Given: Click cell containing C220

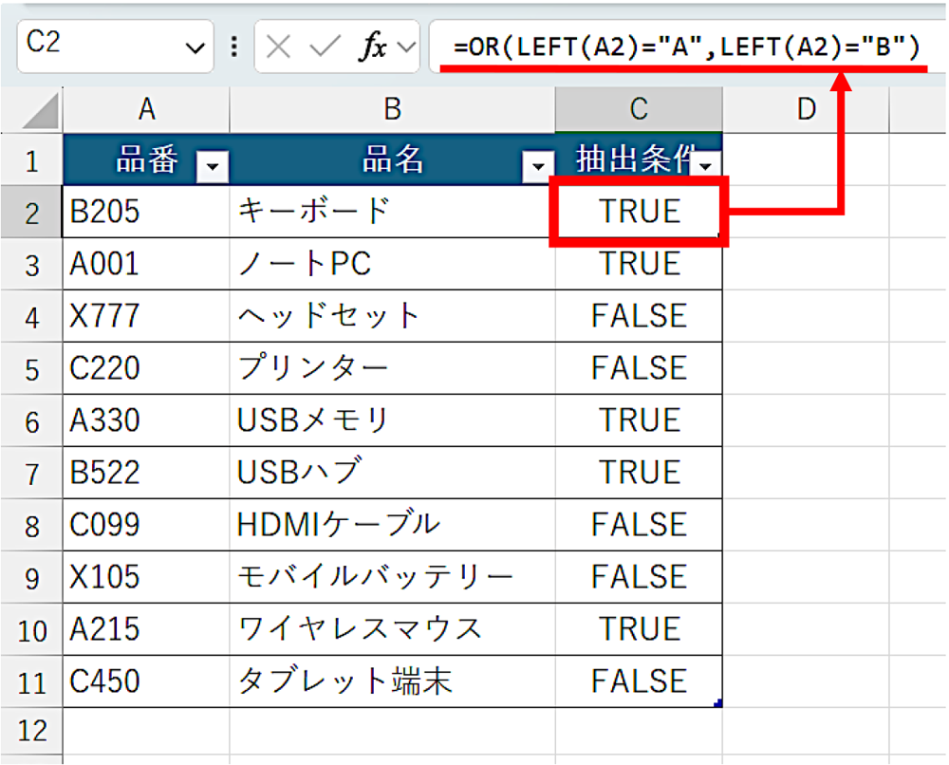Looking at the screenshot, I should tap(146, 368).
